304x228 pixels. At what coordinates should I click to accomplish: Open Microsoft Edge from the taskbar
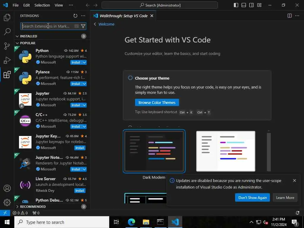coord(132,222)
